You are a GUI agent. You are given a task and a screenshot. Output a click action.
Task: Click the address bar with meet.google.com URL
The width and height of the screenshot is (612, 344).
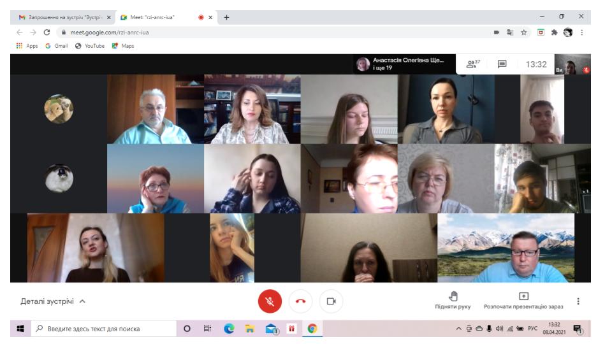[x=273, y=32]
